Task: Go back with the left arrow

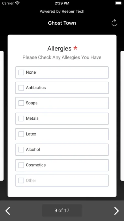Action: 8,211
